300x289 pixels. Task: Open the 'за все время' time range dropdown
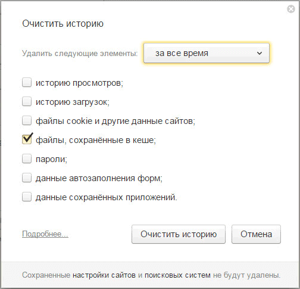[x=207, y=53]
